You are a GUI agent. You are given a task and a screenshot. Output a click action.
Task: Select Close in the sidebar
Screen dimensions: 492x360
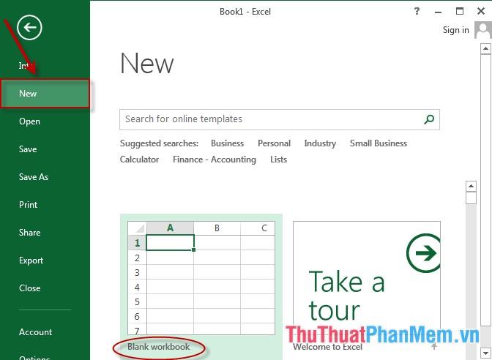[29, 288]
